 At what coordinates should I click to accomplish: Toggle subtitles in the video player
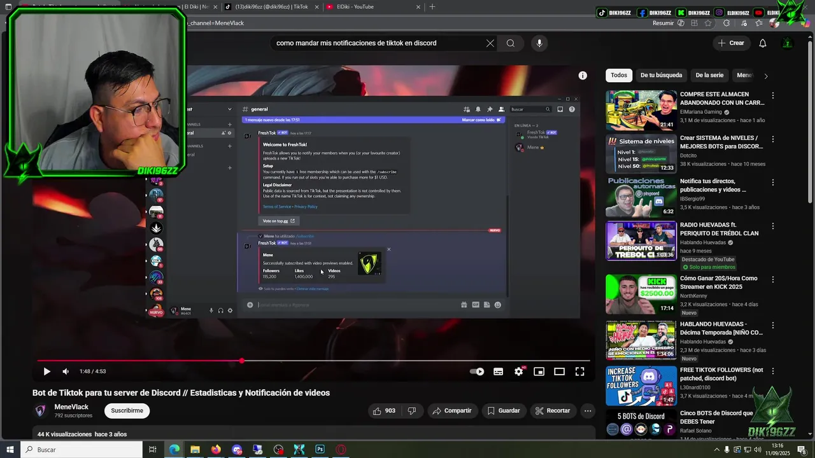(499, 371)
